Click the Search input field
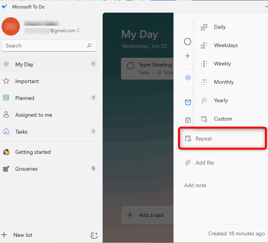The width and height of the screenshot is (268, 243). click(49, 46)
